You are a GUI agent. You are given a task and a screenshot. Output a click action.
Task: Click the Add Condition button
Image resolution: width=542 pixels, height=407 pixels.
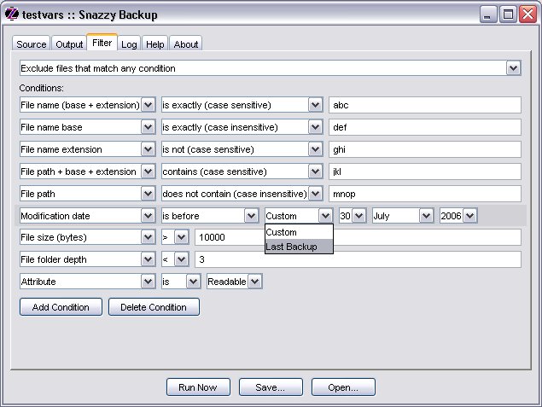point(61,307)
